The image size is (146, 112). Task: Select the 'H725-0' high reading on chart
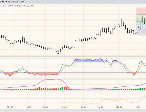3,6
